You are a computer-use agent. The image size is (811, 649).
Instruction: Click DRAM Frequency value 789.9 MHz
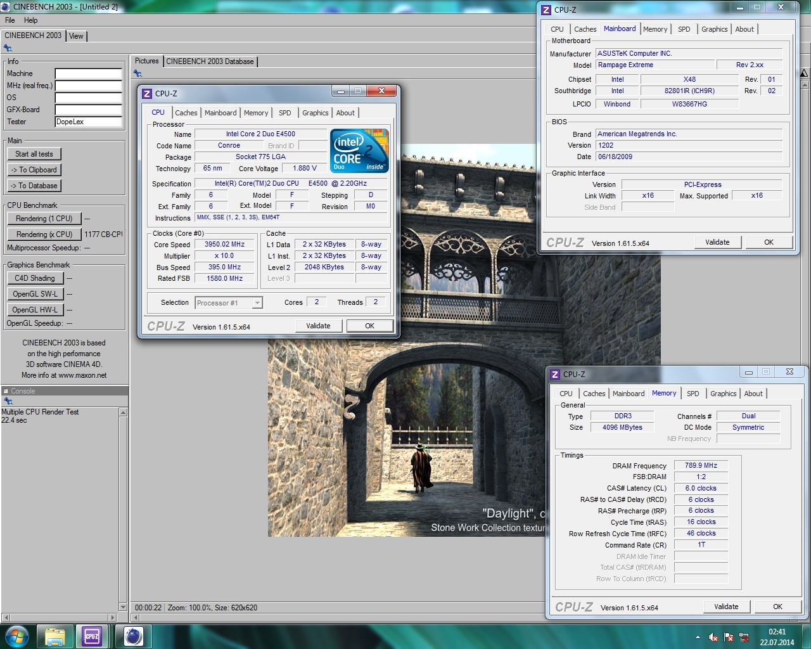(x=701, y=465)
